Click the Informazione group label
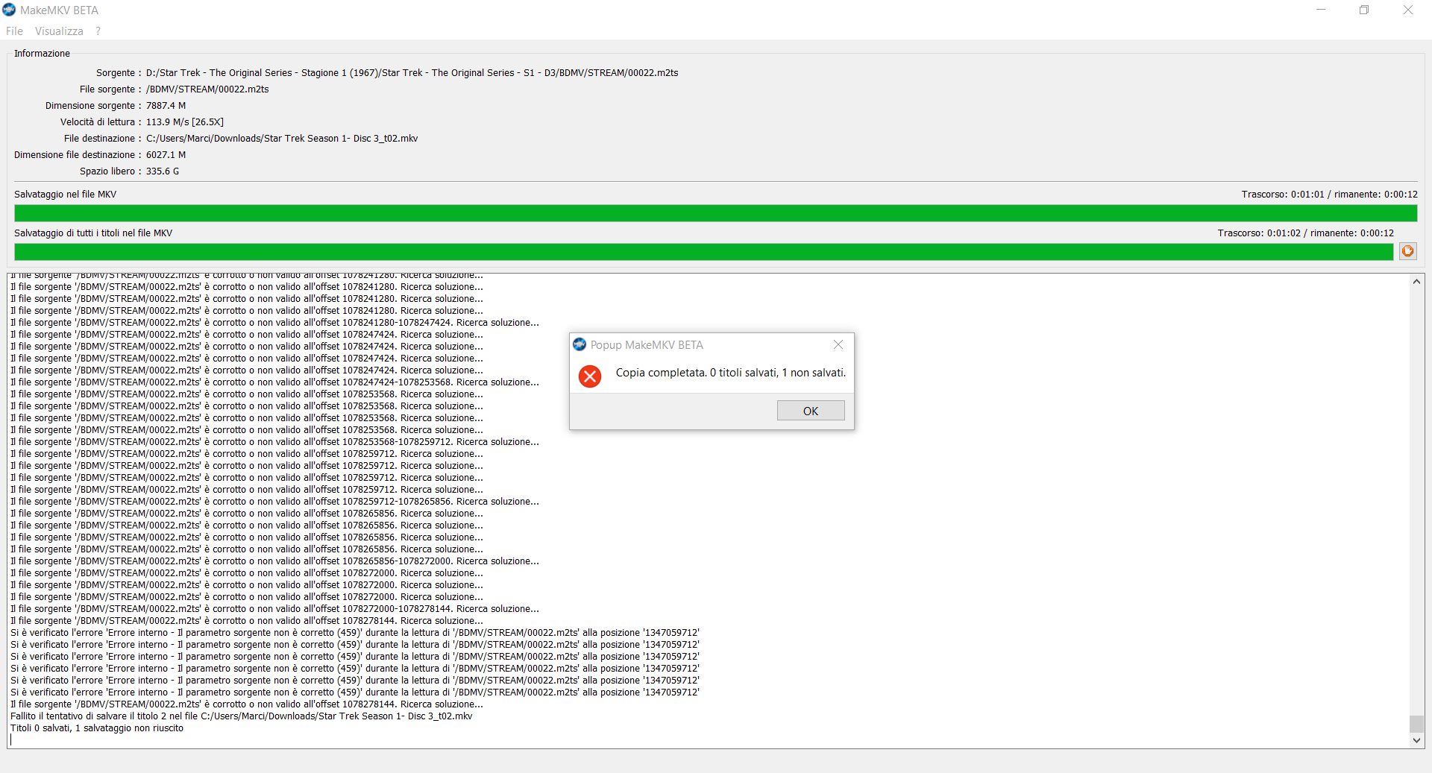This screenshot has width=1432, height=773. [x=42, y=54]
